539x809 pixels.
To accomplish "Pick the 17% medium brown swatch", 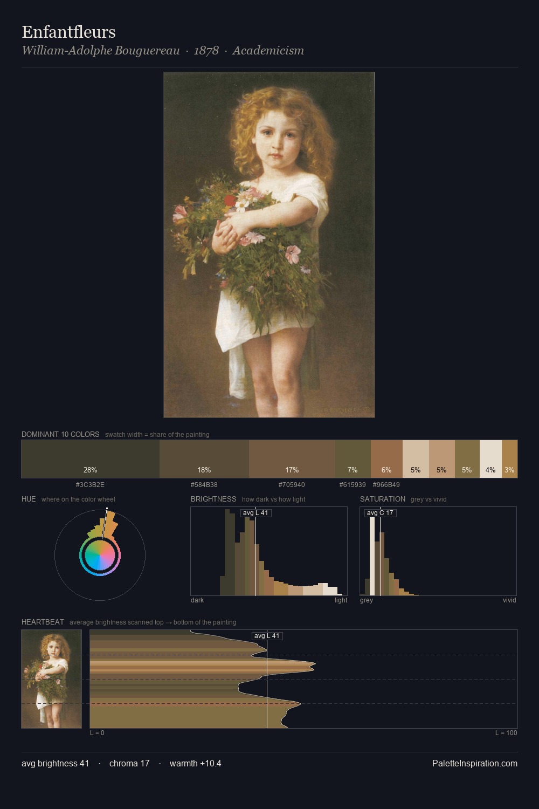I will 292,459.
